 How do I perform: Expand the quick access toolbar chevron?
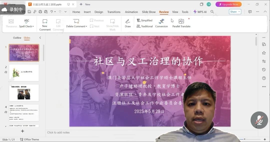pos(65,12)
